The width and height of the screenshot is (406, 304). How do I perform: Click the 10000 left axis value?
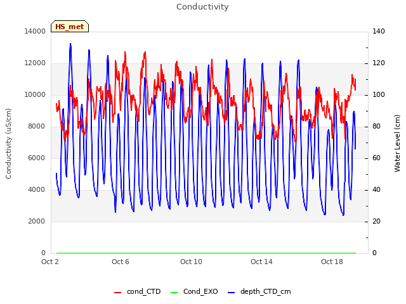(x=35, y=94)
